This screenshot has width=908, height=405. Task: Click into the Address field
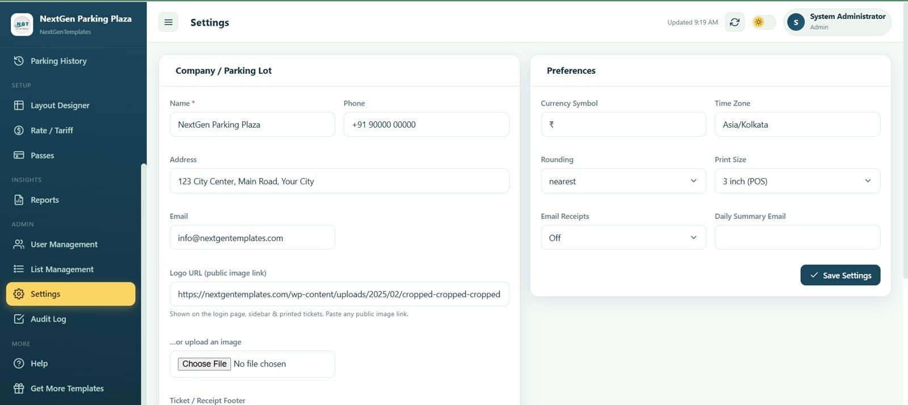coord(339,181)
